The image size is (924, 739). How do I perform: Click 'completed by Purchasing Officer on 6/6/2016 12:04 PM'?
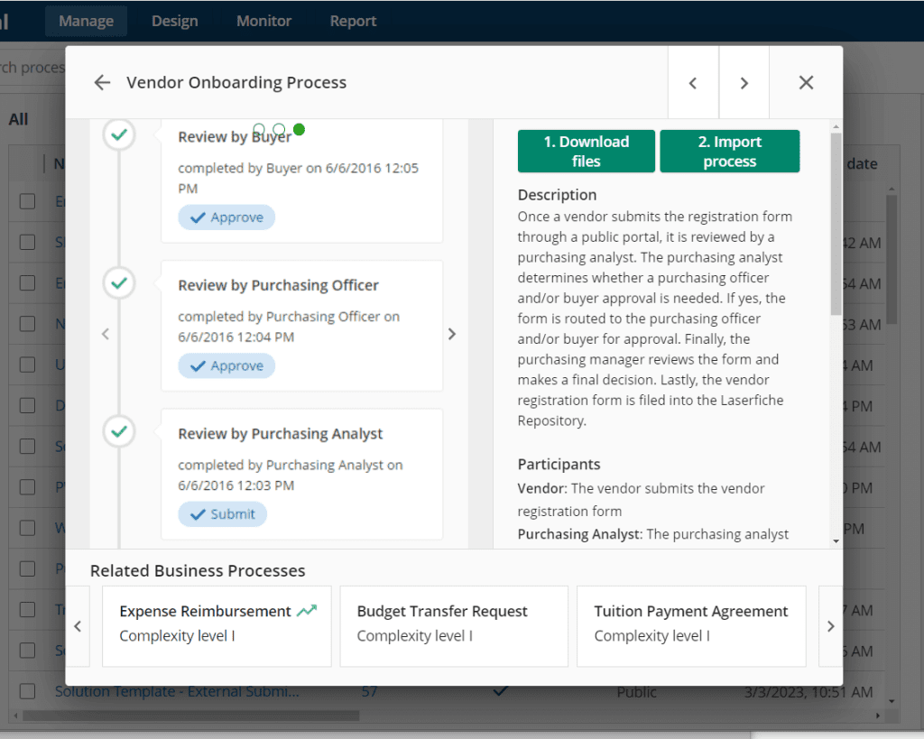(289, 327)
